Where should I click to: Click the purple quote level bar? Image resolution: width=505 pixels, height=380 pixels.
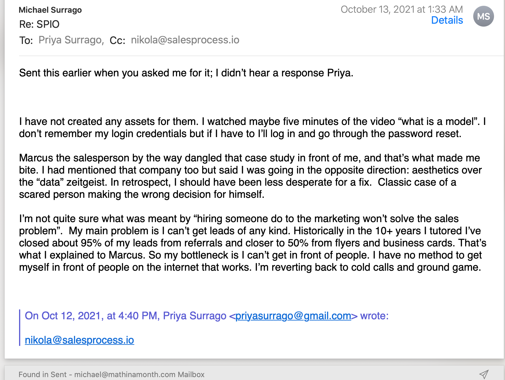20,328
